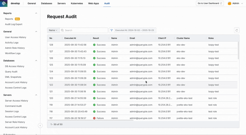Image resolution: width=246 pixels, height=135 pixels.
Task: Click the Executed At column header
Action: (x=70, y=38)
